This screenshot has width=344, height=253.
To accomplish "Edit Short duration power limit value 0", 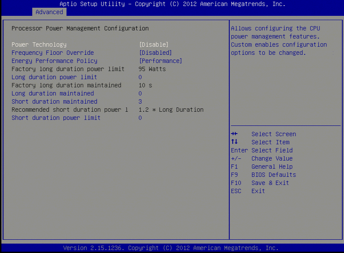I will pos(140,118).
